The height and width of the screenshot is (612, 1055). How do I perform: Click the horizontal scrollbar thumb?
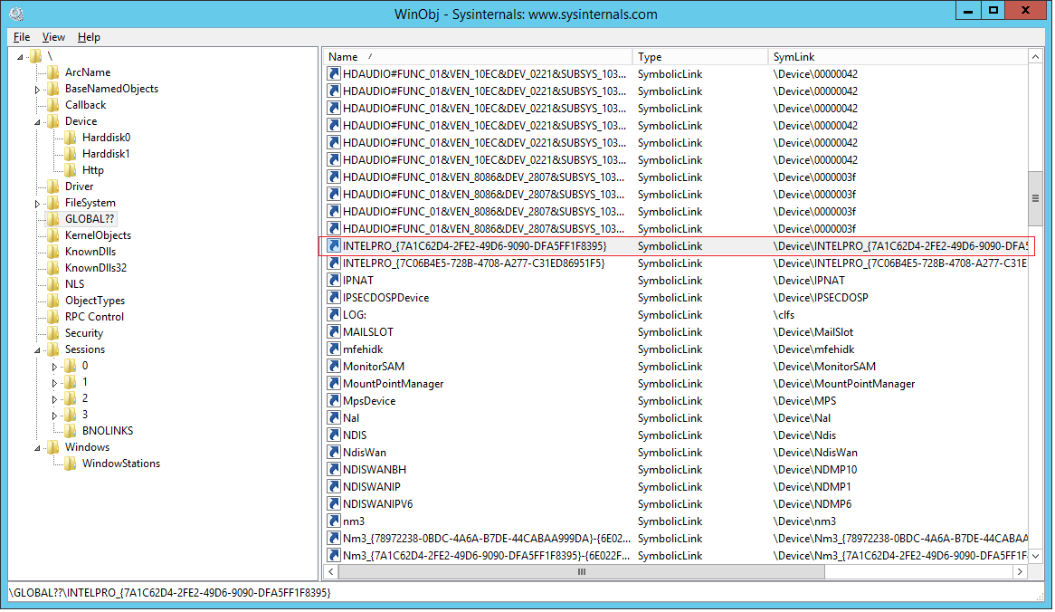click(581, 571)
